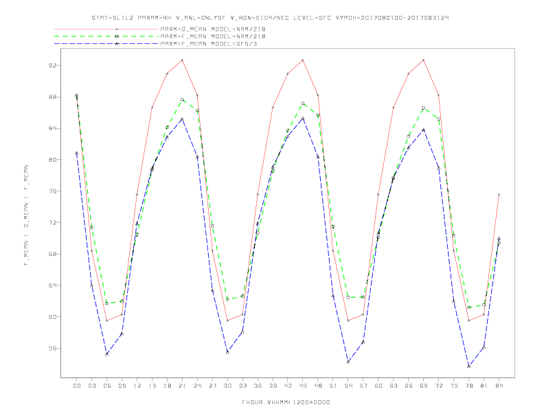Click y-axis tick value 56
544x420 pixels.
click(x=53, y=348)
